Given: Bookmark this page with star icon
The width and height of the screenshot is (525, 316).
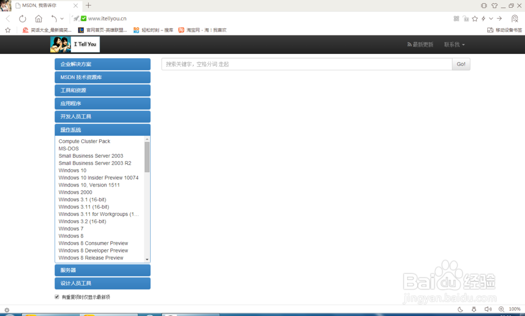Looking at the screenshot, I should coord(475,19).
